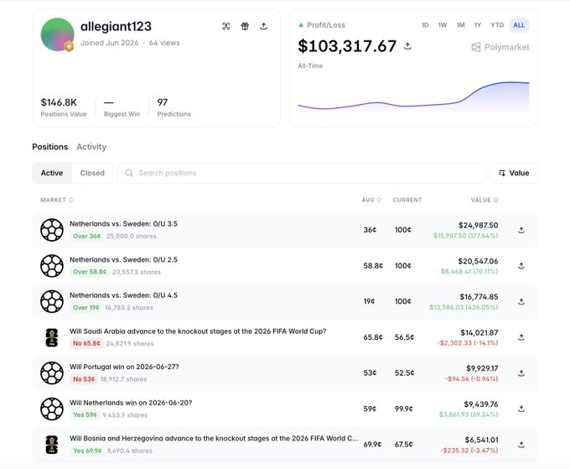Share the Portugal win 2026-06-27 position
The width and height of the screenshot is (570, 469).
[521, 373]
